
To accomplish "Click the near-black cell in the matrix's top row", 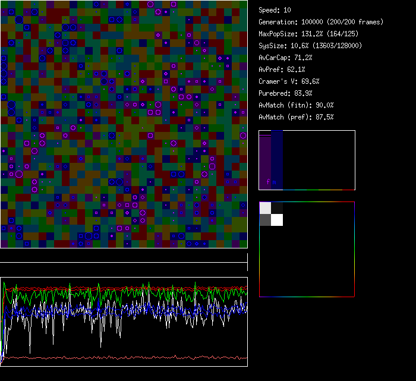I will 277,208.
